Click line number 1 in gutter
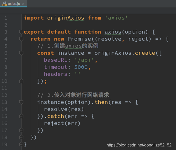 pyautogui.click(x=6, y=18)
